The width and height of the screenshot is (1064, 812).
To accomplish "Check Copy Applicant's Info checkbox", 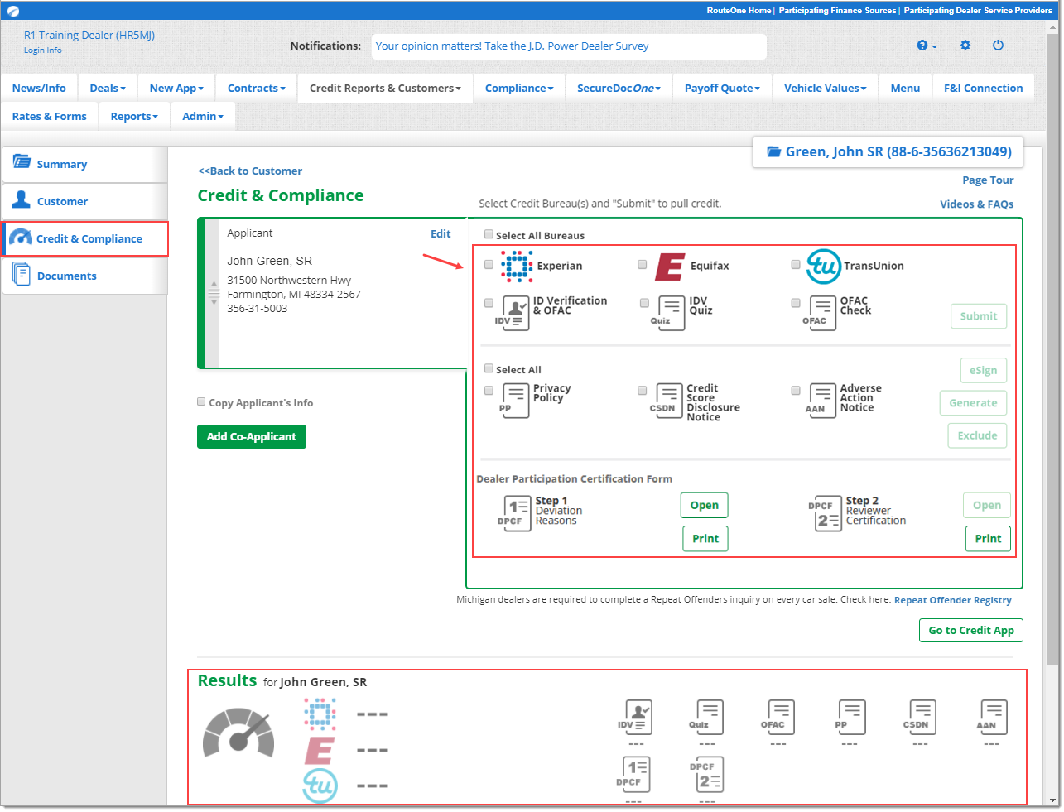I will [x=201, y=401].
